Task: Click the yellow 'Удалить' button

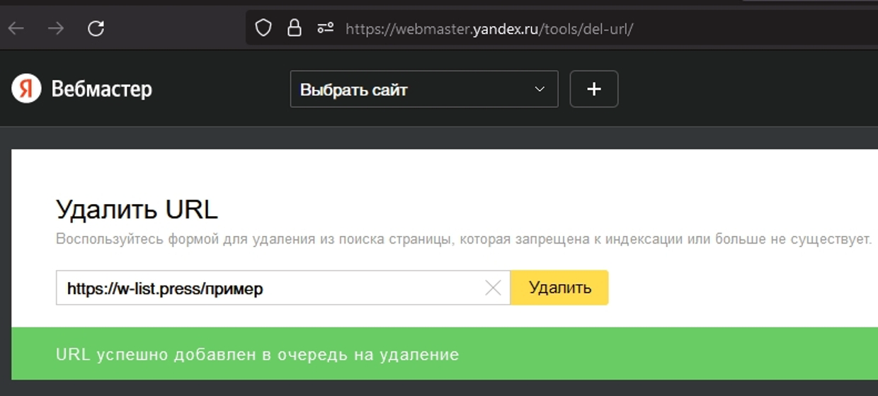Action: 559,288
